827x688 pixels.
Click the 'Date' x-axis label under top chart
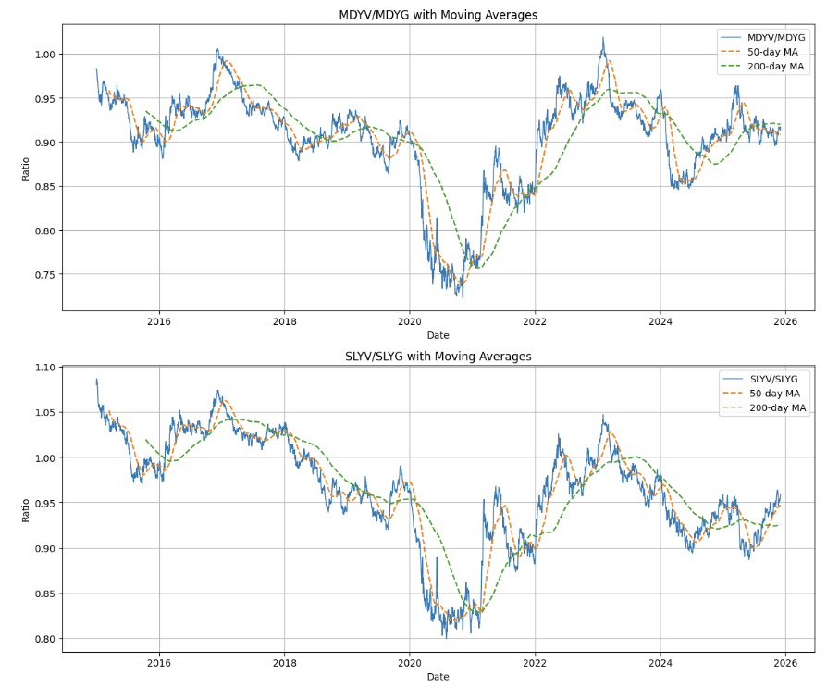click(x=438, y=335)
